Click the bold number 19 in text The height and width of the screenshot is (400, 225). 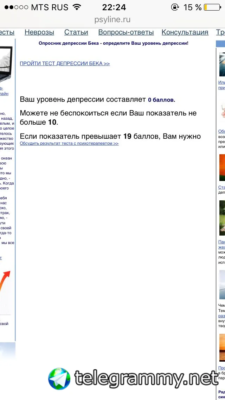[127, 136]
